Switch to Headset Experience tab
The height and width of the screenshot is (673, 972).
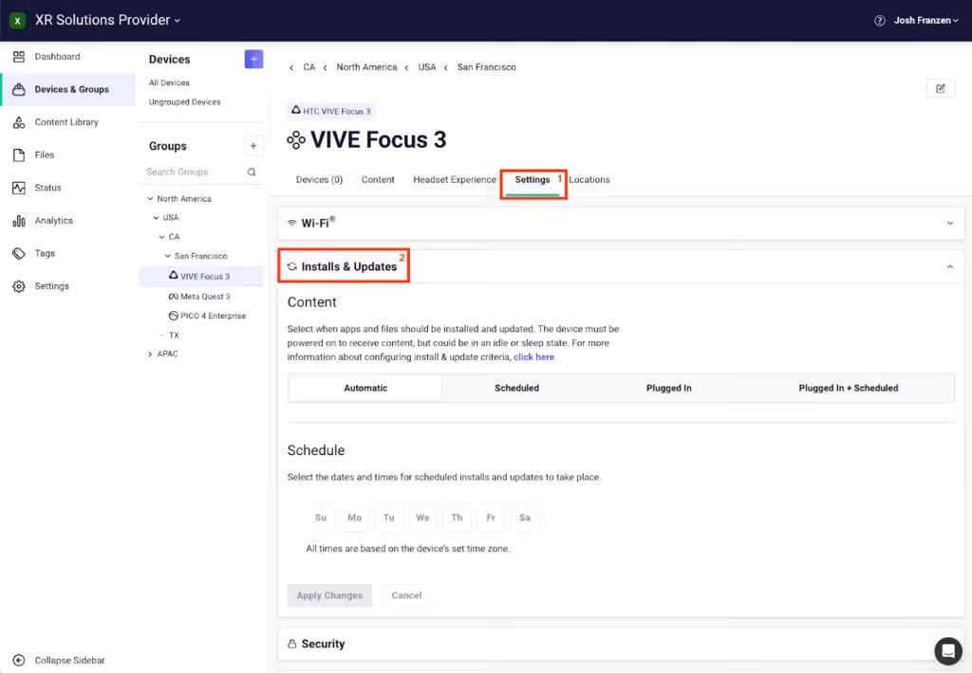[455, 179]
